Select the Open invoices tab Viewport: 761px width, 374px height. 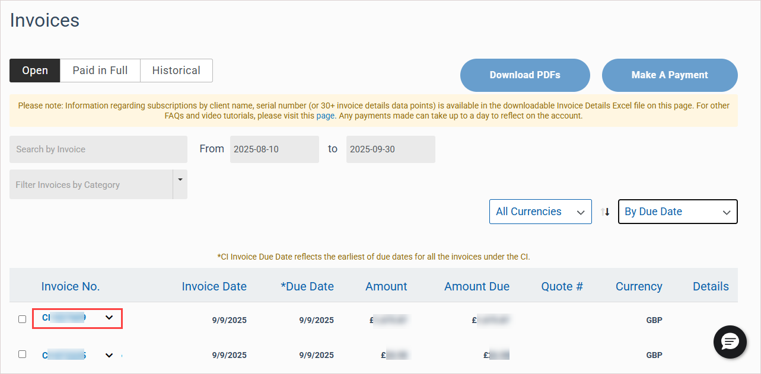35,71
